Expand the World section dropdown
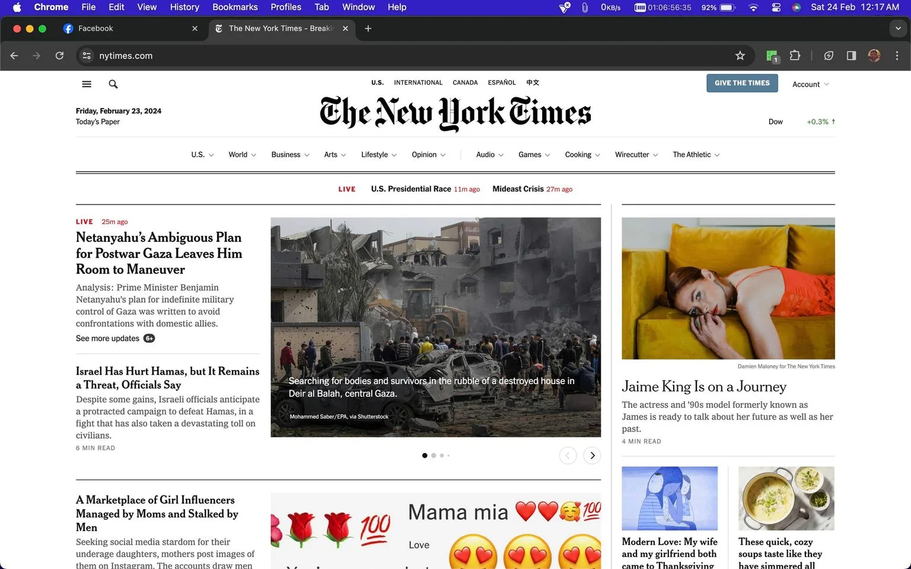This screenshot has height=569, width=911. [242, 155]
